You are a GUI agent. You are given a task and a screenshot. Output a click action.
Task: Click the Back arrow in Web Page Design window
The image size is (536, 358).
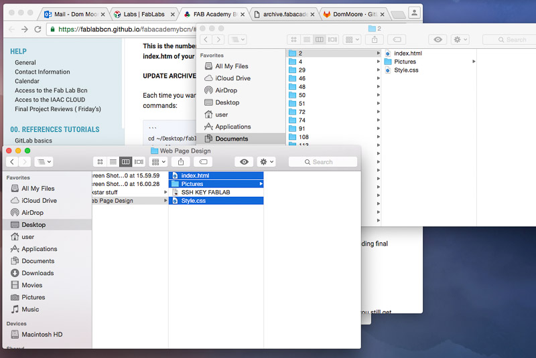12,162
